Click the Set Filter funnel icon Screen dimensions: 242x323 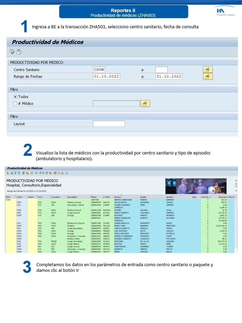[19, 173]
